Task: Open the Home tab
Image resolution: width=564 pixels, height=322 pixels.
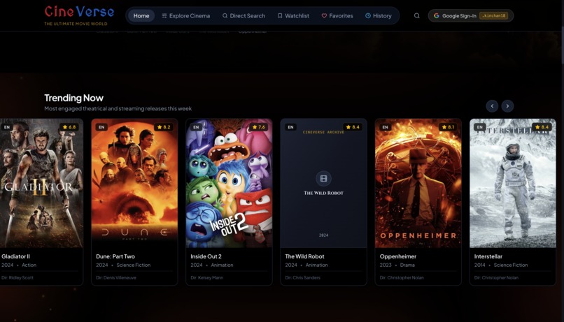Action: pyautogui.click(x=141, y=16)
